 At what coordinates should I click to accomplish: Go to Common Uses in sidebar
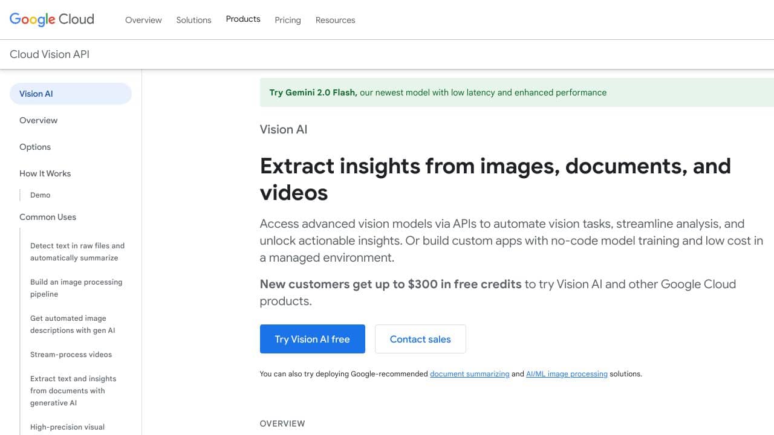click(x=48, y=217)
